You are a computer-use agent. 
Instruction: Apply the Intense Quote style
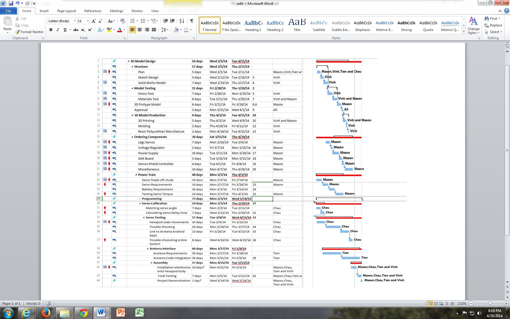(x=450, y=26)
